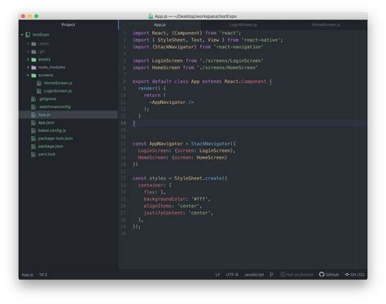The height and width of the screenshot is (304, 386).
Task: Click the 14:2 cursor position indicator
Action: point(43,275)
